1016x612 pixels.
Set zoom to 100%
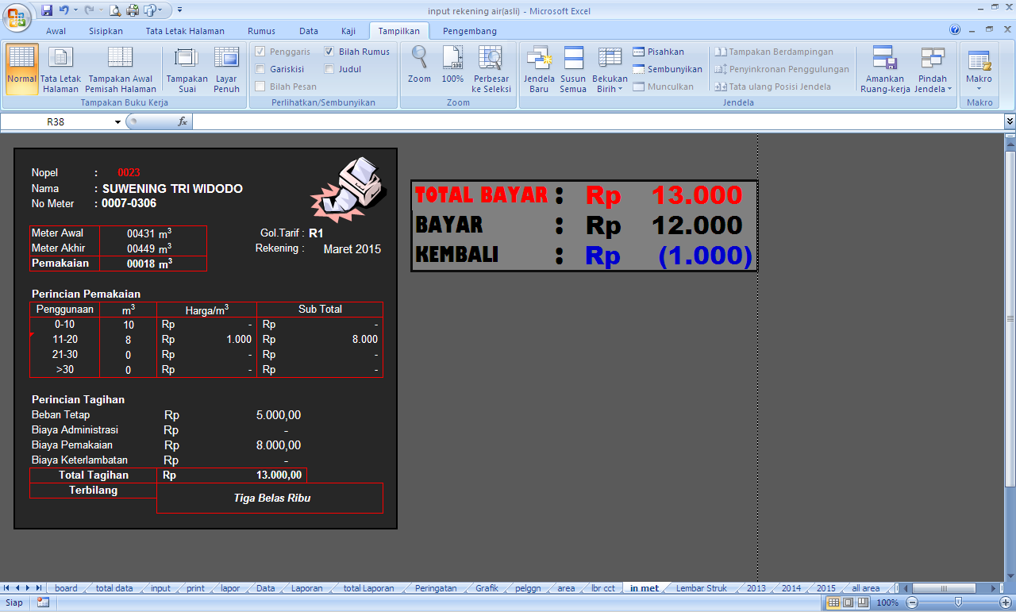click(x=452, y=69)
